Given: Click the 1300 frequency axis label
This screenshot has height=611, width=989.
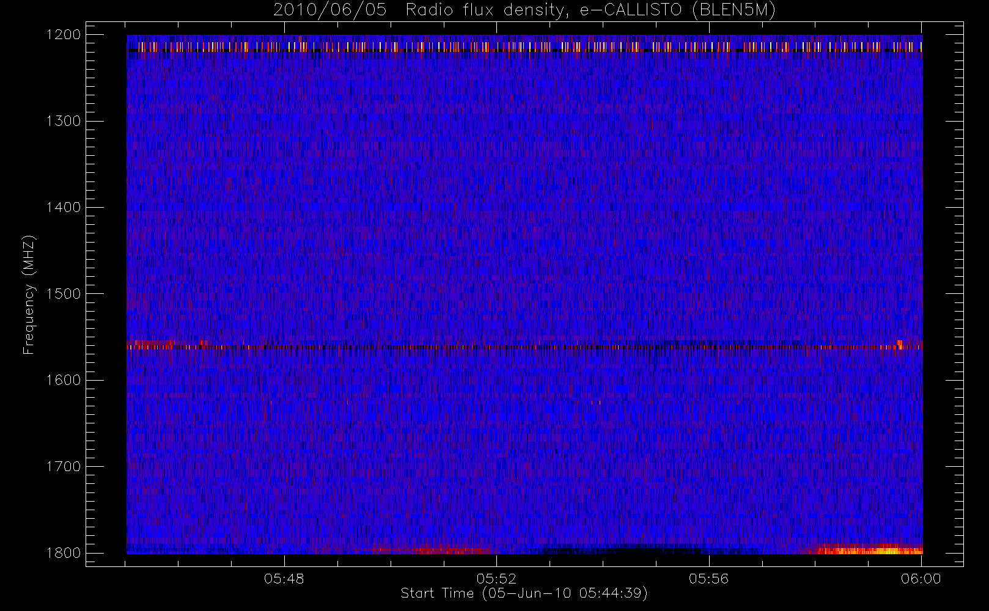Looking at the screenshot, I should pyautogui.click(x=64, y=121).
